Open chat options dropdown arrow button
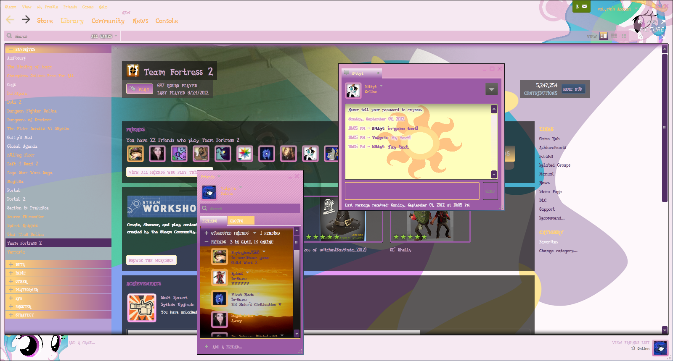This screenshot has width=673, height=361. pyautogui.click(x=491, y=89)
